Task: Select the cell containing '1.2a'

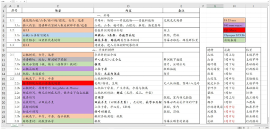Action: coord(18,35)
